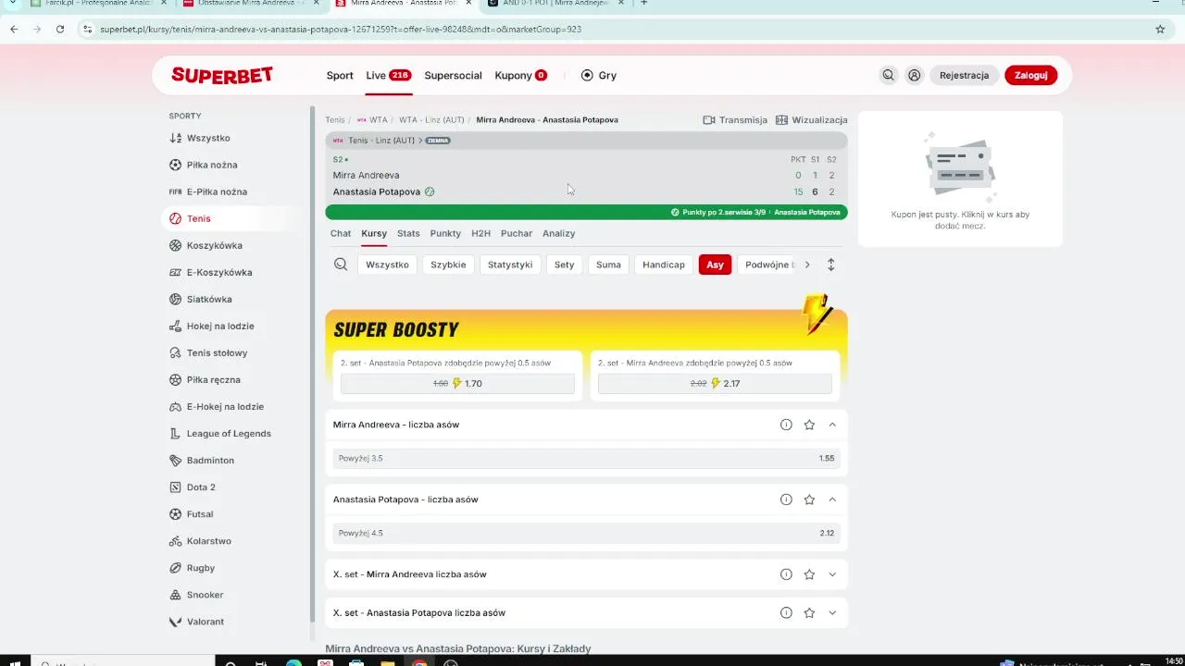Expand X. set Mirra Andreeva liczba asów
The width and height of the screenshot is (1185, 666).
[x=832, y=574]
